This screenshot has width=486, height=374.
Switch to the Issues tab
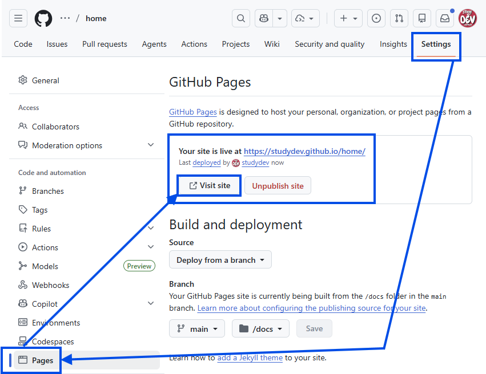(57, 44)
